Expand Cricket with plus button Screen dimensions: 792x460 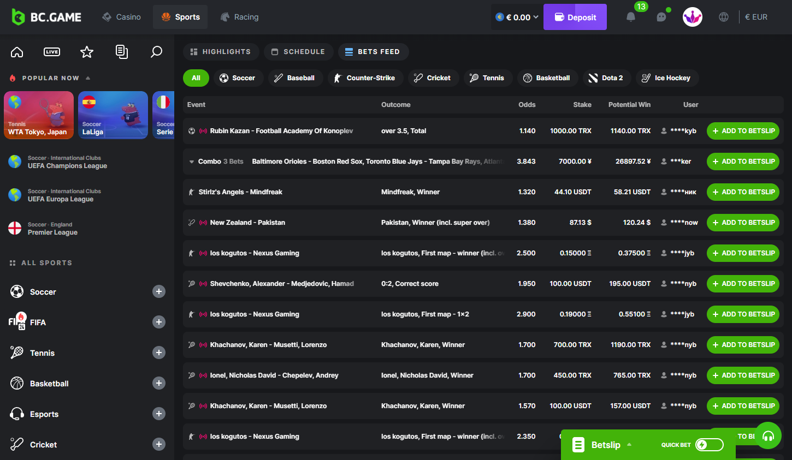tap(159, 444)
